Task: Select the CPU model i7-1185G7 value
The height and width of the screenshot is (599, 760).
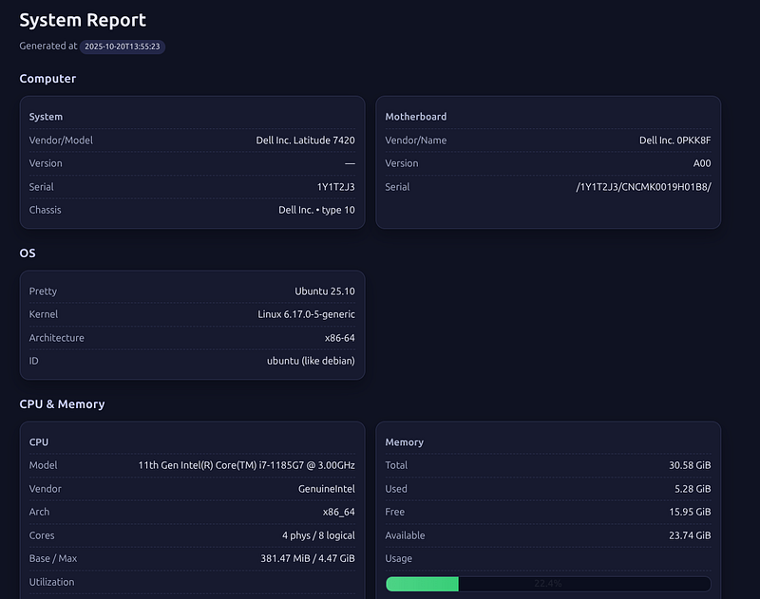Action: click(247, 465)
